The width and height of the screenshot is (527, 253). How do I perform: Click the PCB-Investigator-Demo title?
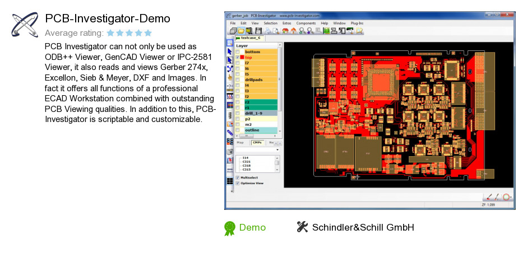pyautogui.click(x=108, y=19)
